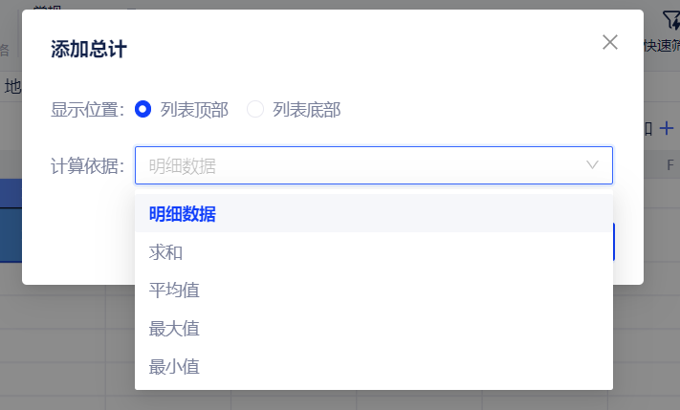Click the quick filter funnel icon
Screen dimensions: 680x410
pyautogui.click(x=670, y=19)
